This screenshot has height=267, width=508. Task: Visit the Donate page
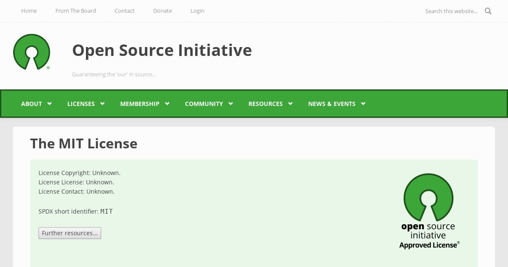tap(163, 11)
